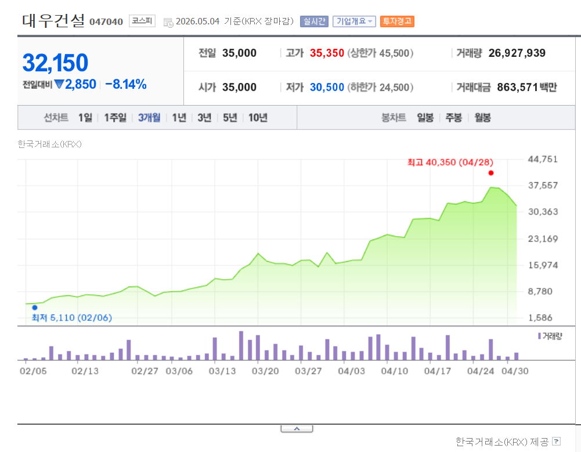The width and height of the screenshot is (581, 452).
Task: Show the 일봉 candlestick chart
Action: click(425, 118)
